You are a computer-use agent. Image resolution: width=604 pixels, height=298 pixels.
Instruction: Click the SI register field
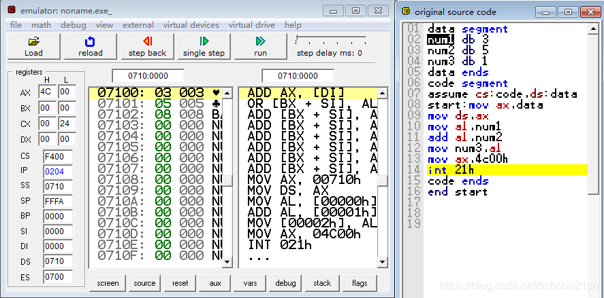pyautogui.click(x=58, y=231)
